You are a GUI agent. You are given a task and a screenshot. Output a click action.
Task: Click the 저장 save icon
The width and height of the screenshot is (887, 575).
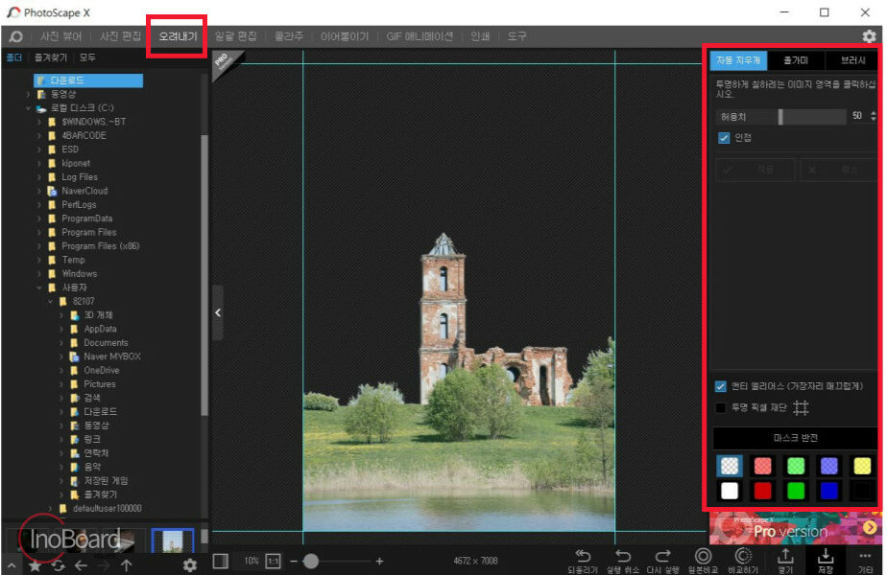coord(826,556)
